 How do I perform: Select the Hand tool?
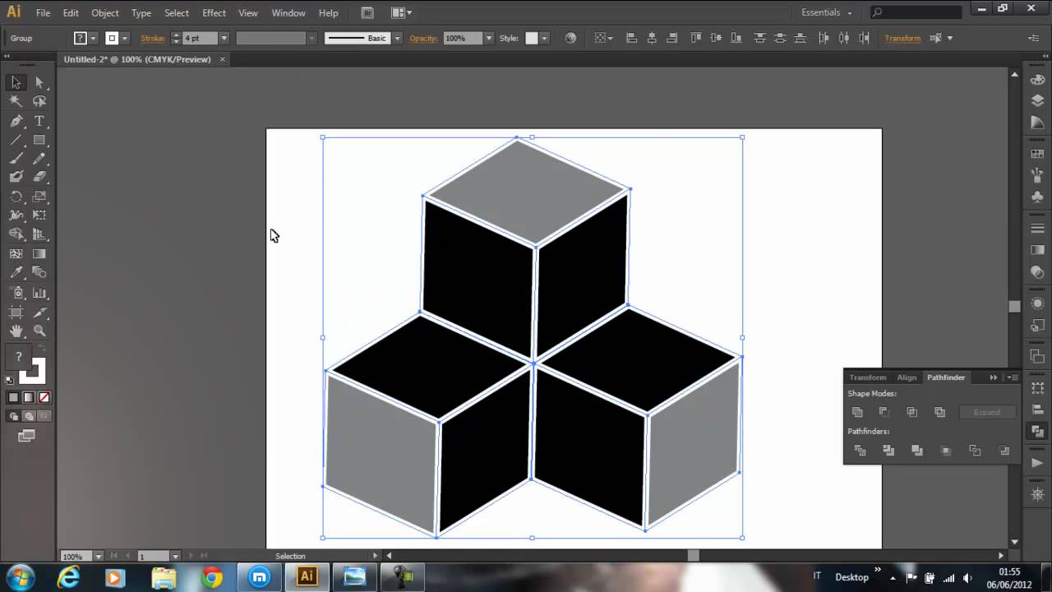[x=16, y=331]
